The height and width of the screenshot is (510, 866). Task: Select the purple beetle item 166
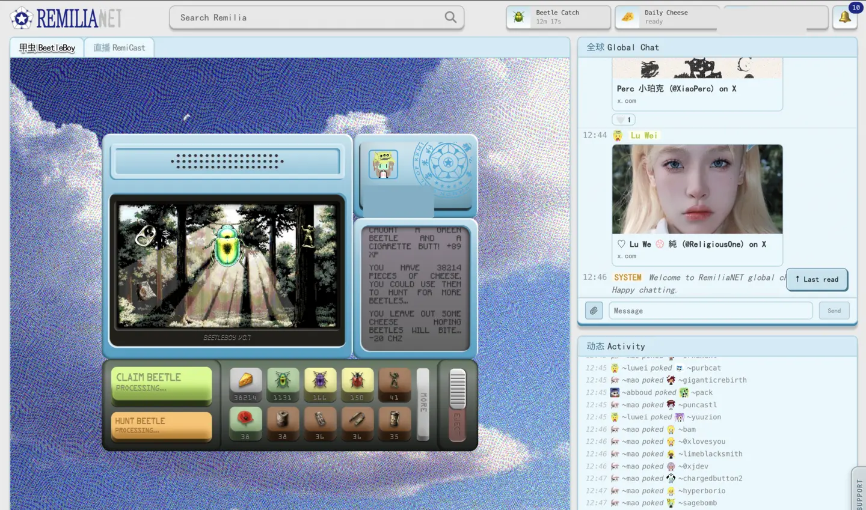click(320, 385)
